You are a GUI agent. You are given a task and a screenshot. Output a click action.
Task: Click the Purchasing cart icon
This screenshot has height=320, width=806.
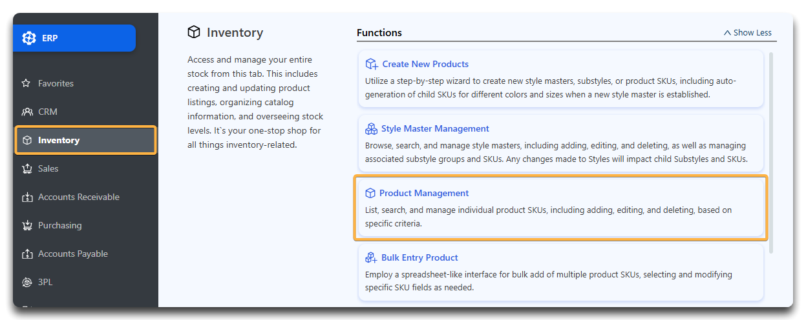[27, 225]
